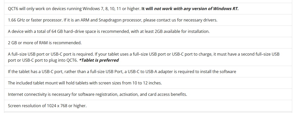The height and width of the screenshot is (113, 300).
Task: Click the 1024 x 768 screen resolution row
Action: click(47, 106)
